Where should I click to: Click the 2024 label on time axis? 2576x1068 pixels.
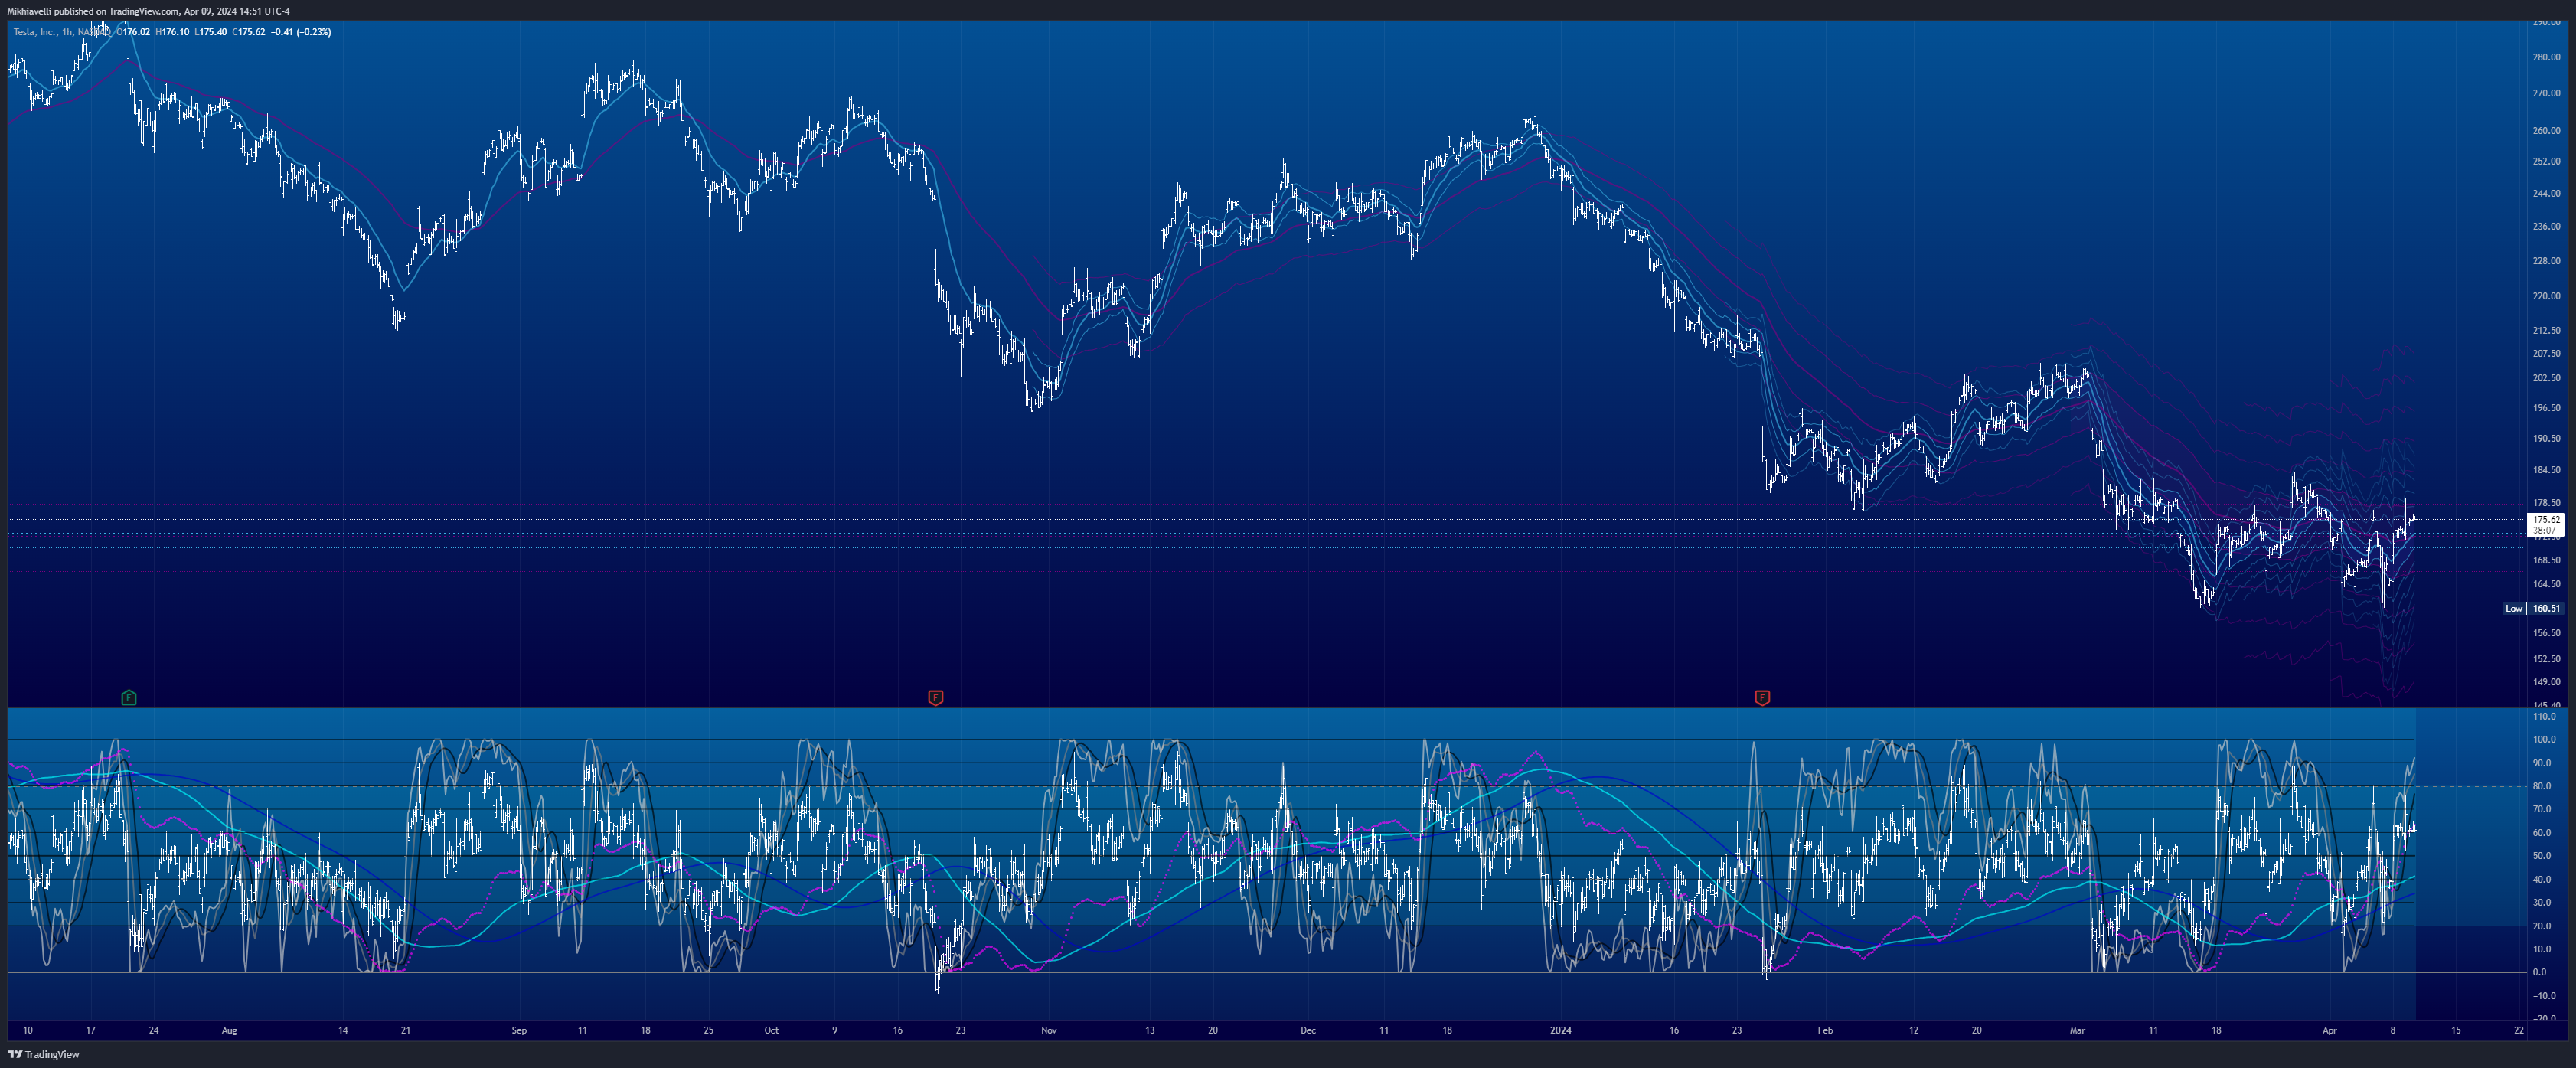click(1560, 1030)
